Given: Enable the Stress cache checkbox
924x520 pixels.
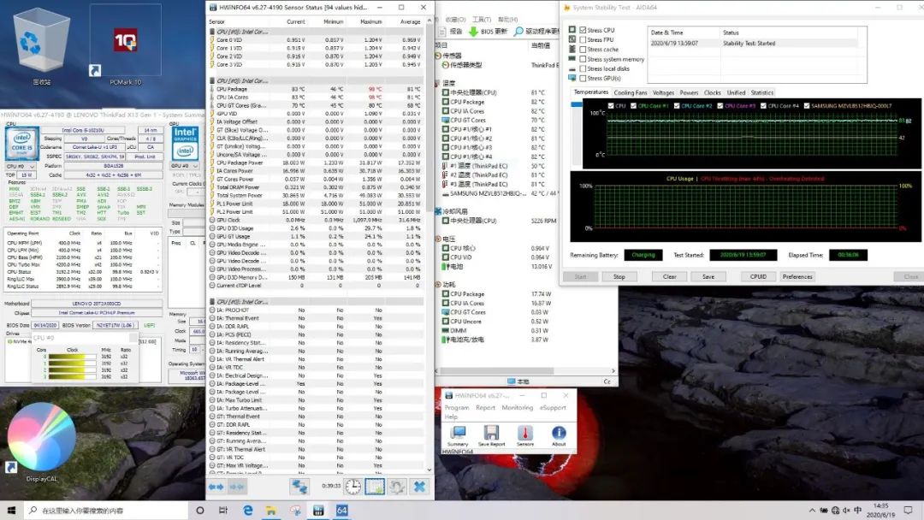Looking at the screenshot, I should coord(583,50).
